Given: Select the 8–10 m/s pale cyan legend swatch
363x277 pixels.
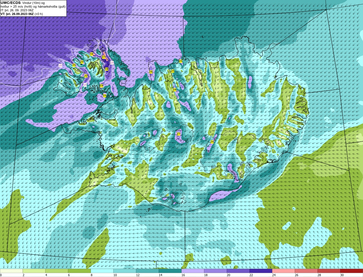Looking at the screenshot, I should (x=102, y=271).
